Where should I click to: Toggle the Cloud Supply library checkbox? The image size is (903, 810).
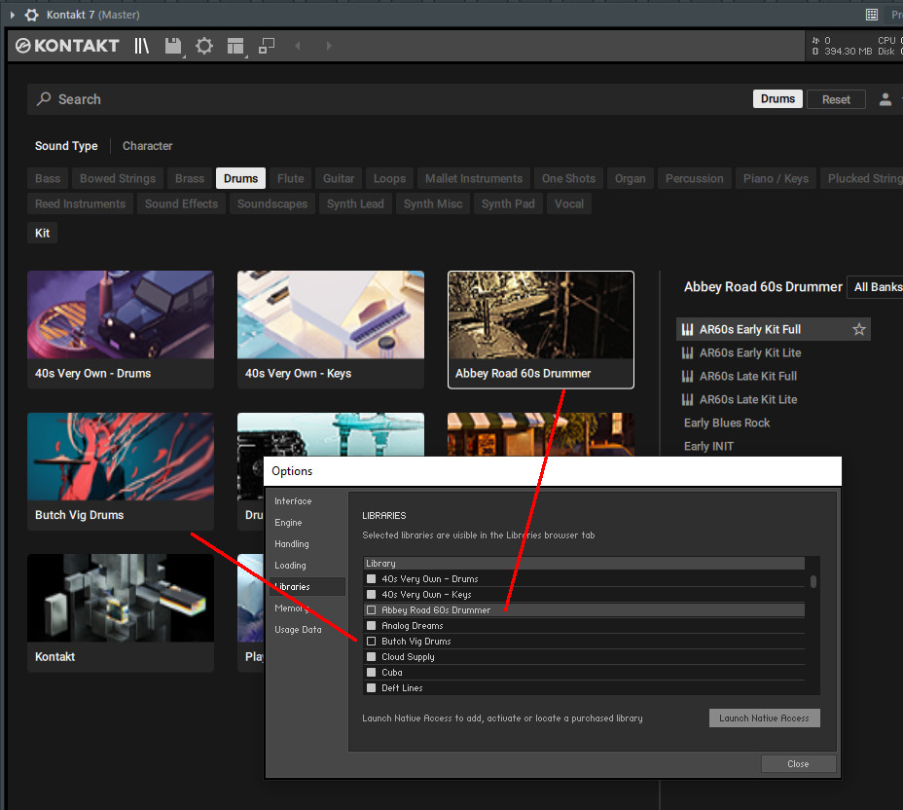pyautogui.click(x=372, y=657)
